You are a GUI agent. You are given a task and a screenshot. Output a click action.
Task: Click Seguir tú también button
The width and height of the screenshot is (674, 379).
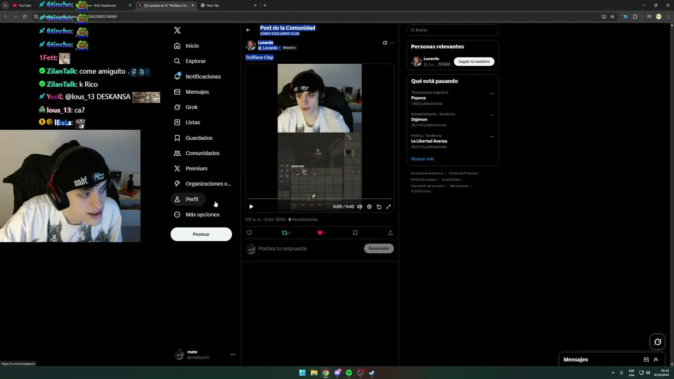pos(474,62)
